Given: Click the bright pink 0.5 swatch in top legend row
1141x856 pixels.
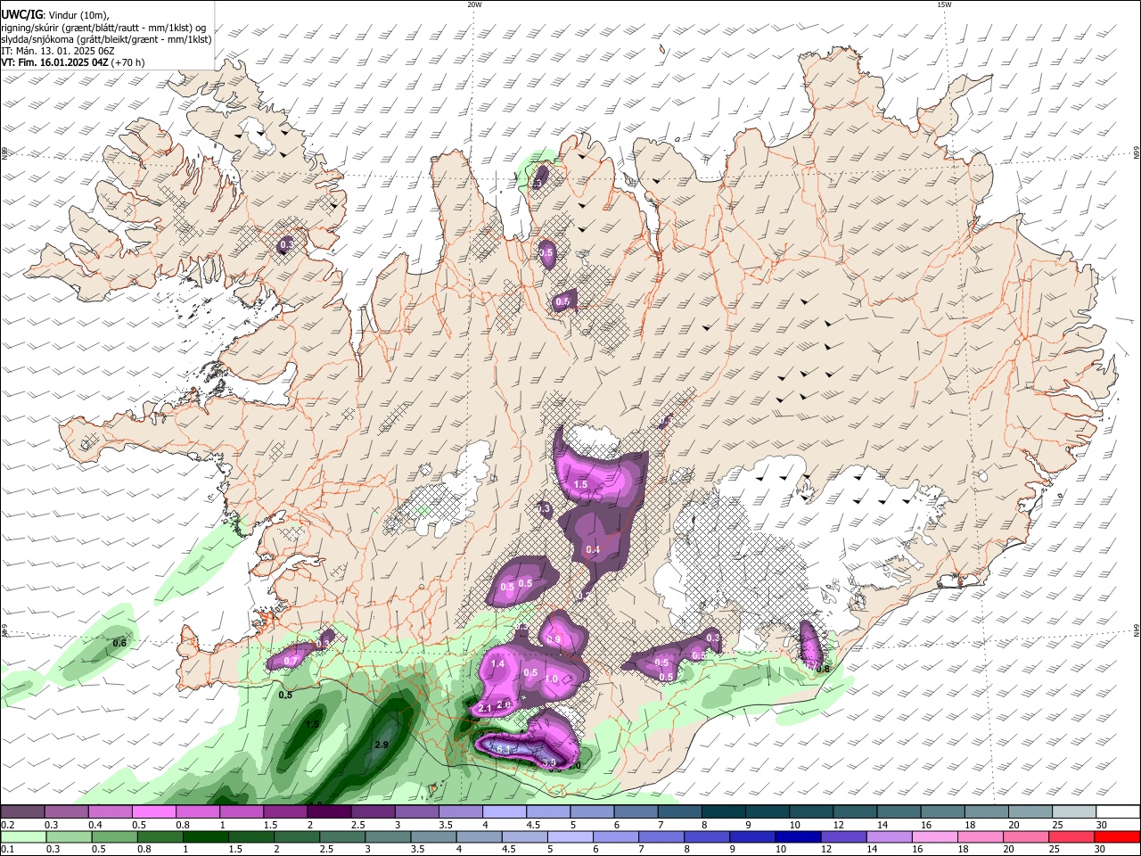Looking at the screenshot, I should (x=154, y=812).
